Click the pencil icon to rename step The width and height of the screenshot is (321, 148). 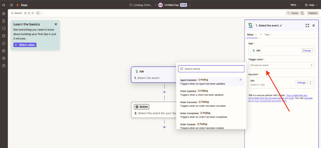(281, 25)
